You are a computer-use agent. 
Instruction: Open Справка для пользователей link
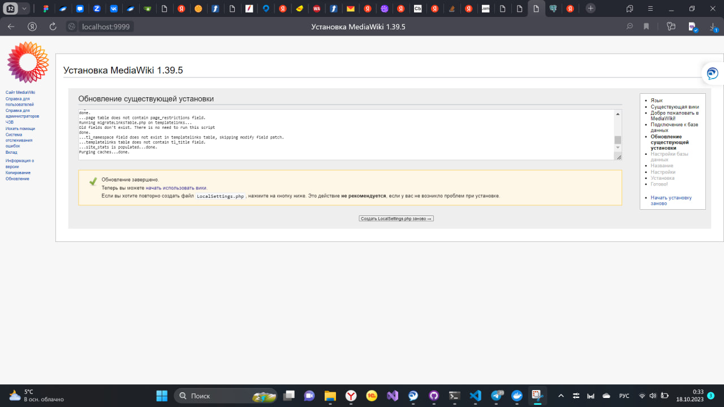point(20,102)
